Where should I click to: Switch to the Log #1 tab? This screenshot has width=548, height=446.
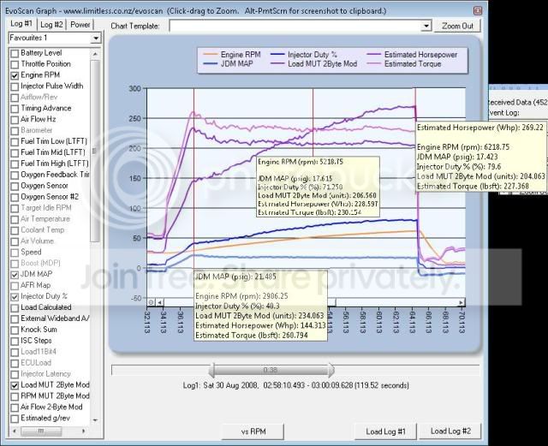21,24
